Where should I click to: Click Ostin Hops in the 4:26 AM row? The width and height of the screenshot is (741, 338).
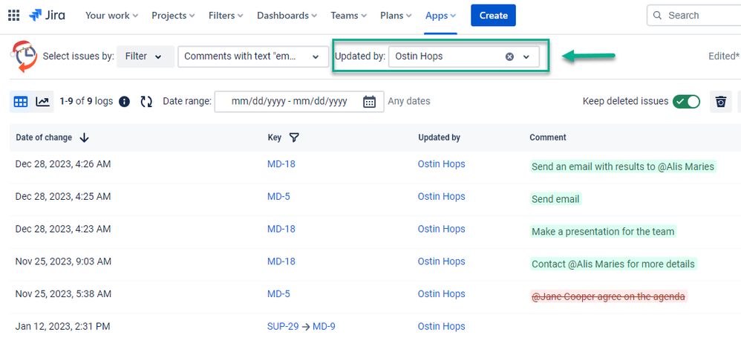pos(441,164)
